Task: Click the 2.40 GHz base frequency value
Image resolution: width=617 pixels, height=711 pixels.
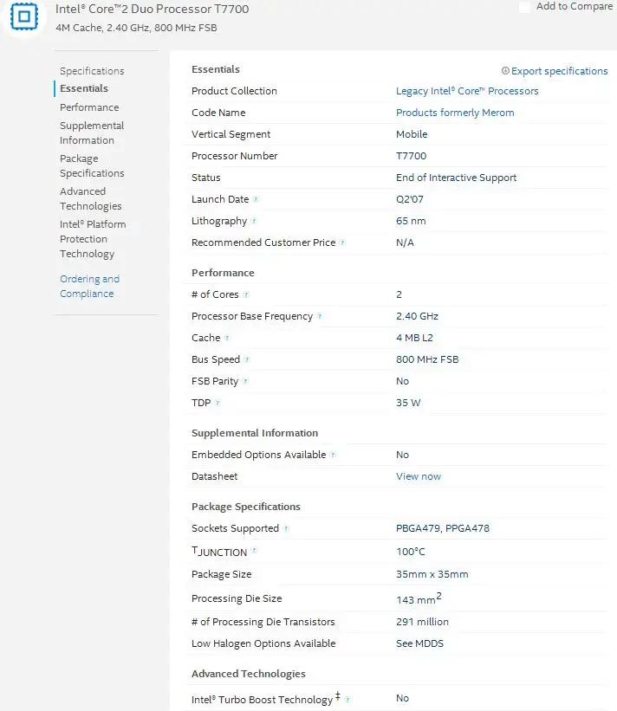Action: (417, 316)
